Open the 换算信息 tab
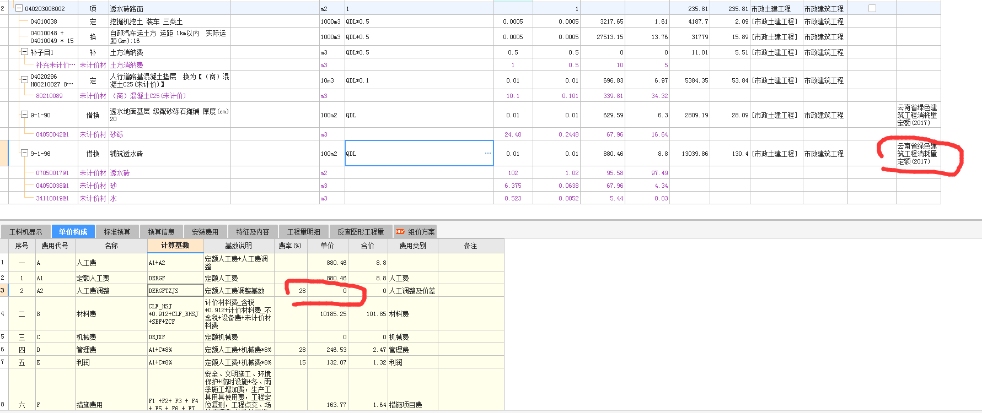This screenshot has width=982, height=413. [162, 232]
